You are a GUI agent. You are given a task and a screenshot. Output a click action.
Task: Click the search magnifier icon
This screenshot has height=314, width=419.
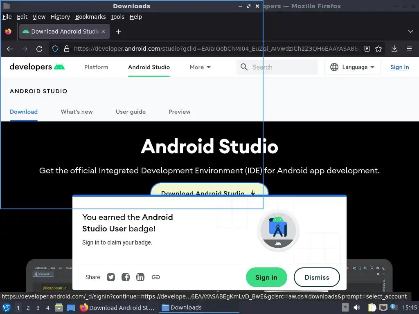[x=244, y=67]
